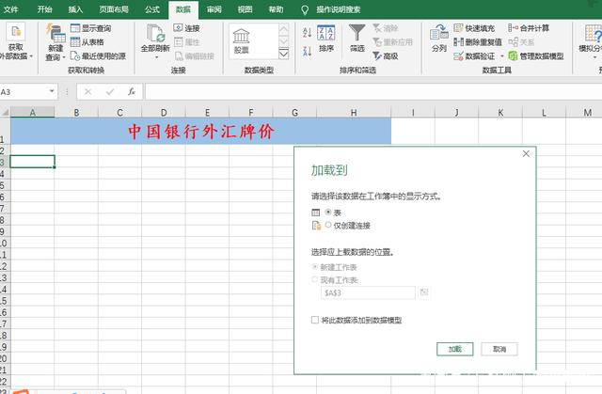This screenshot has width=602, height=394.
Task: Switch to the 公式 (Formulas) tab
Action: [x=152, y=8]
